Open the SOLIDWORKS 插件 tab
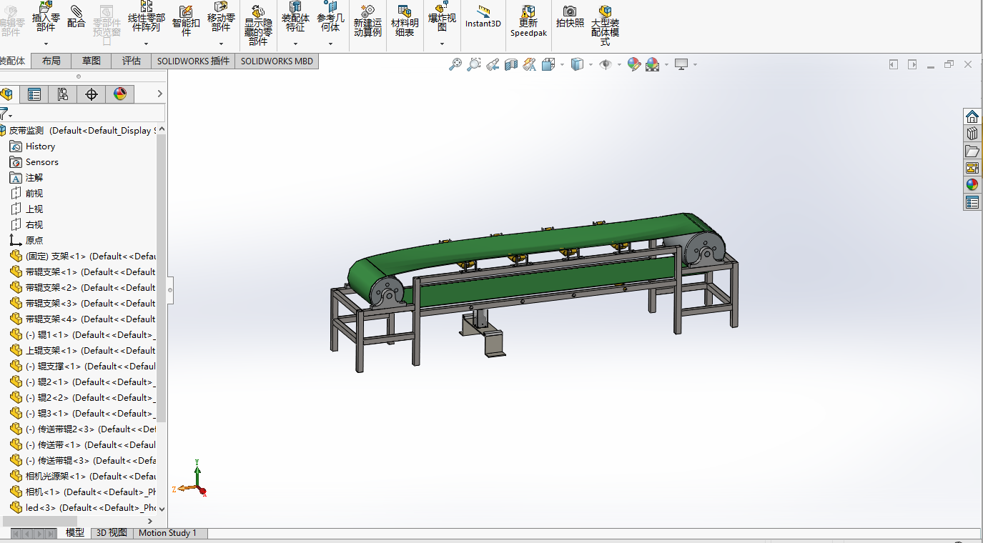Image resolution: width=983 pixels, height=543 pixels. (194, 61)
